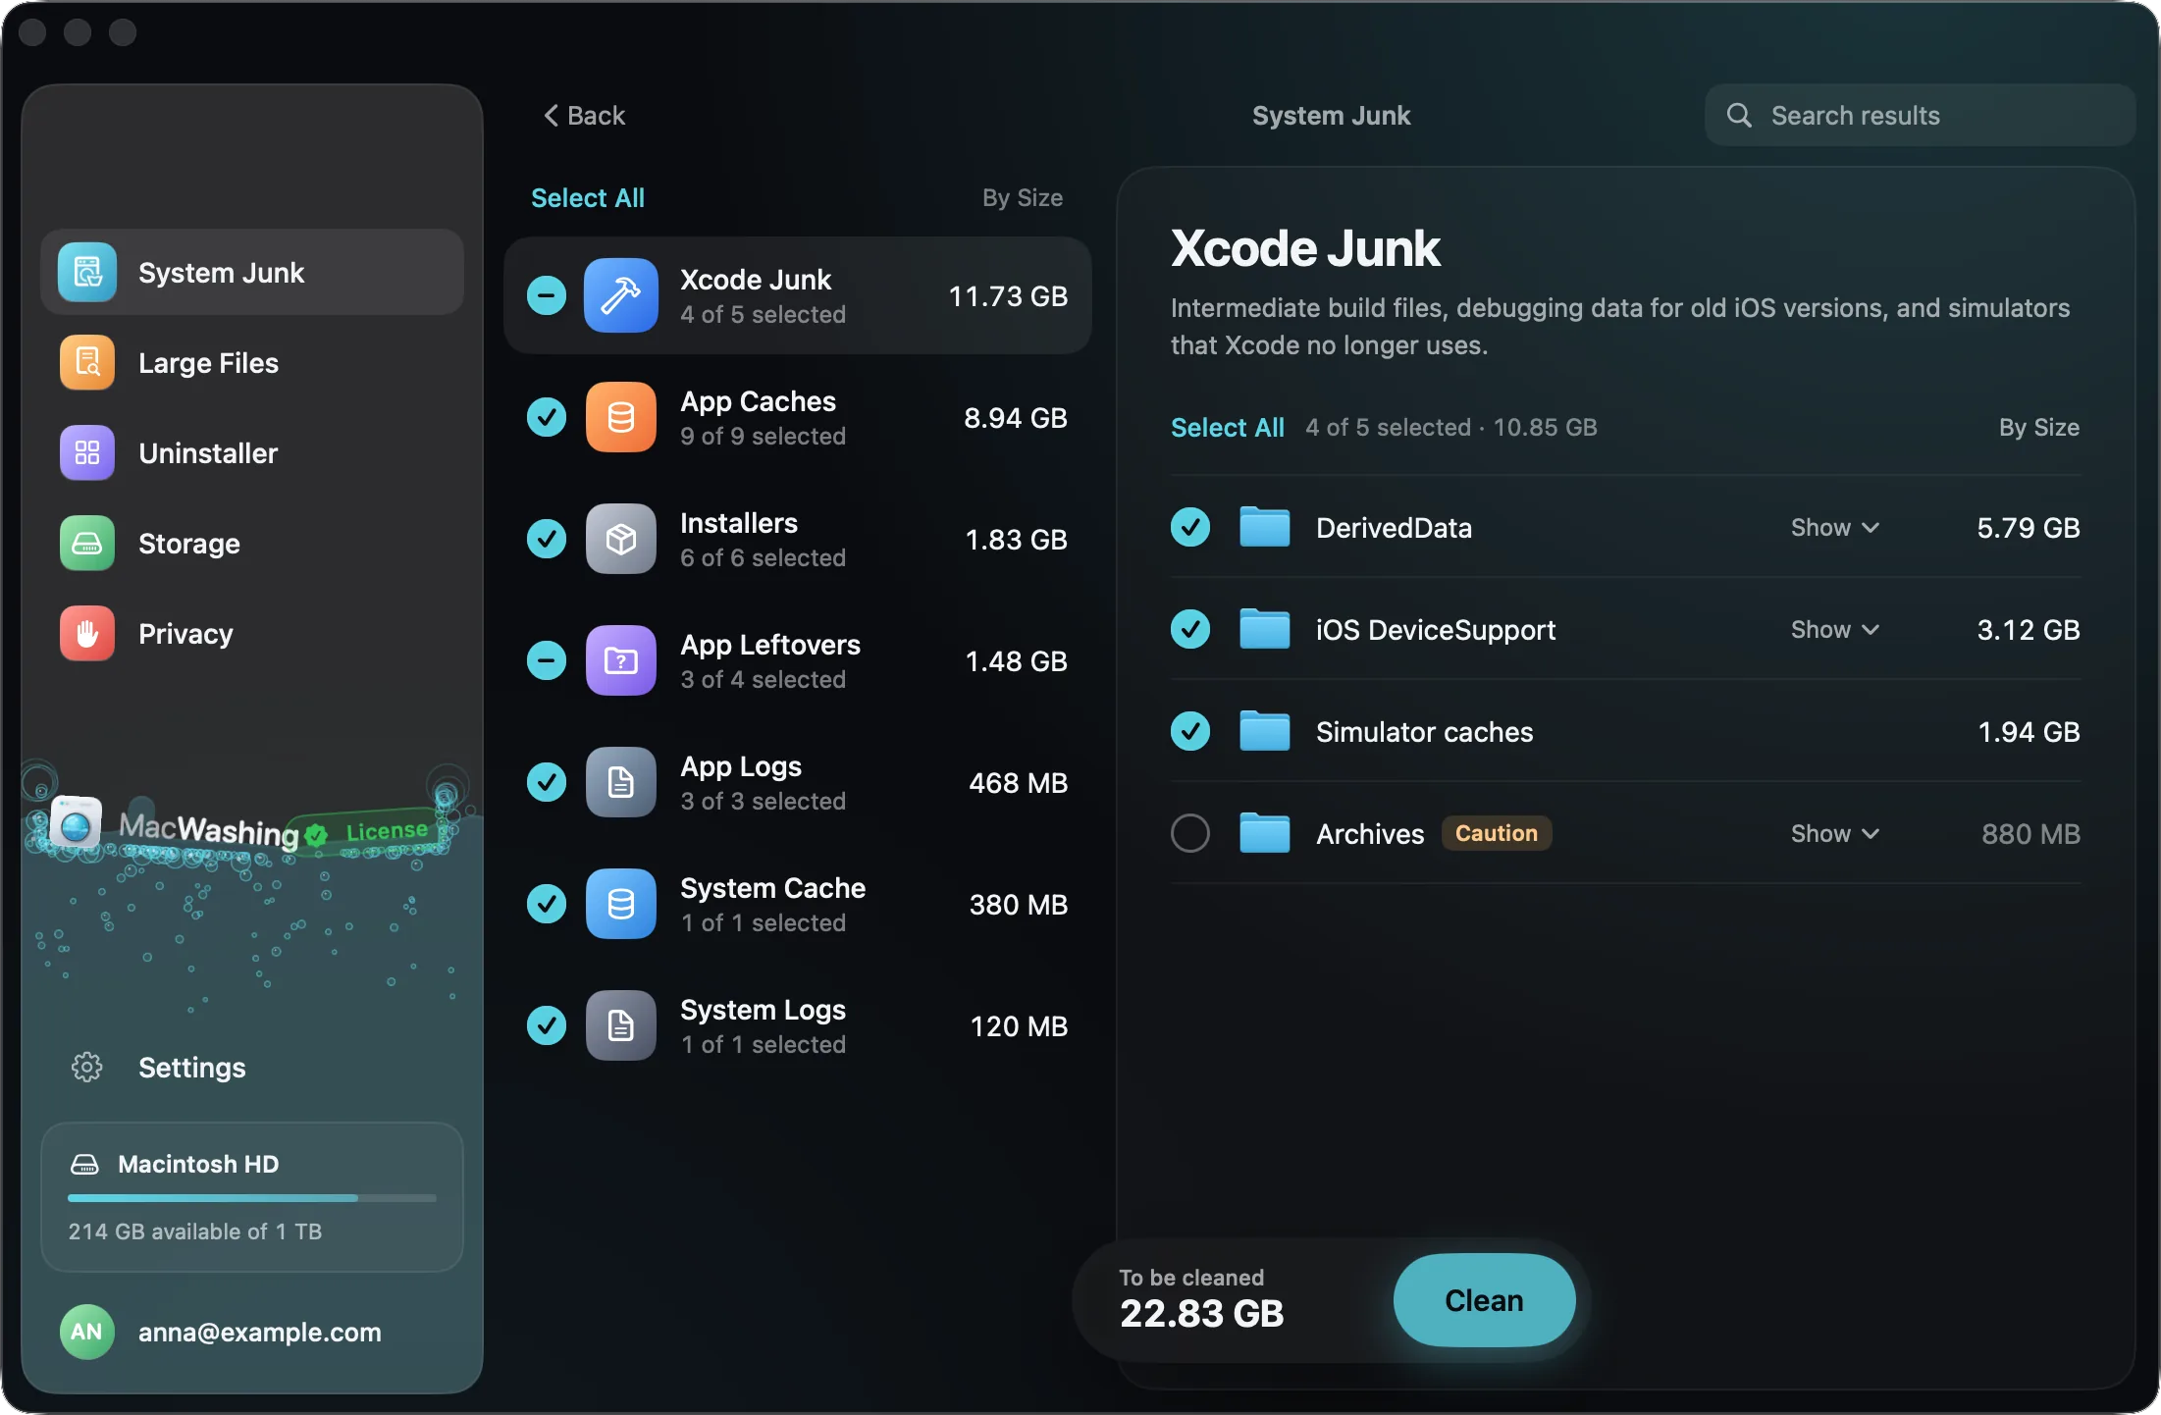2161x1415 pixels.
Task: Click the DerivedData '5.79 GB' size
Action: pos(2029,528)
